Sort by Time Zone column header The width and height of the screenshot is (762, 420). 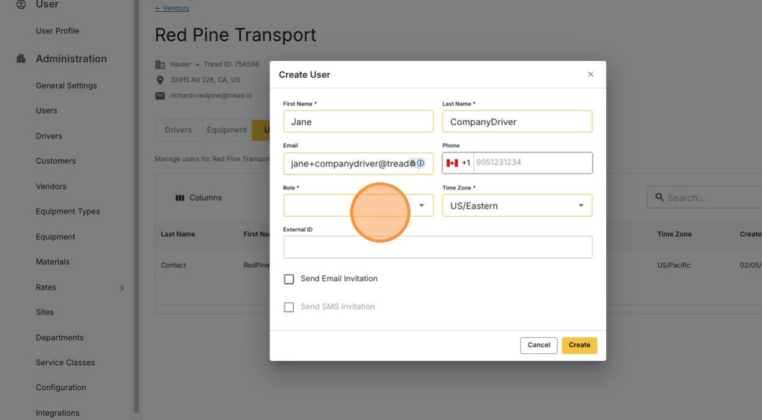(x=674, y=234)
